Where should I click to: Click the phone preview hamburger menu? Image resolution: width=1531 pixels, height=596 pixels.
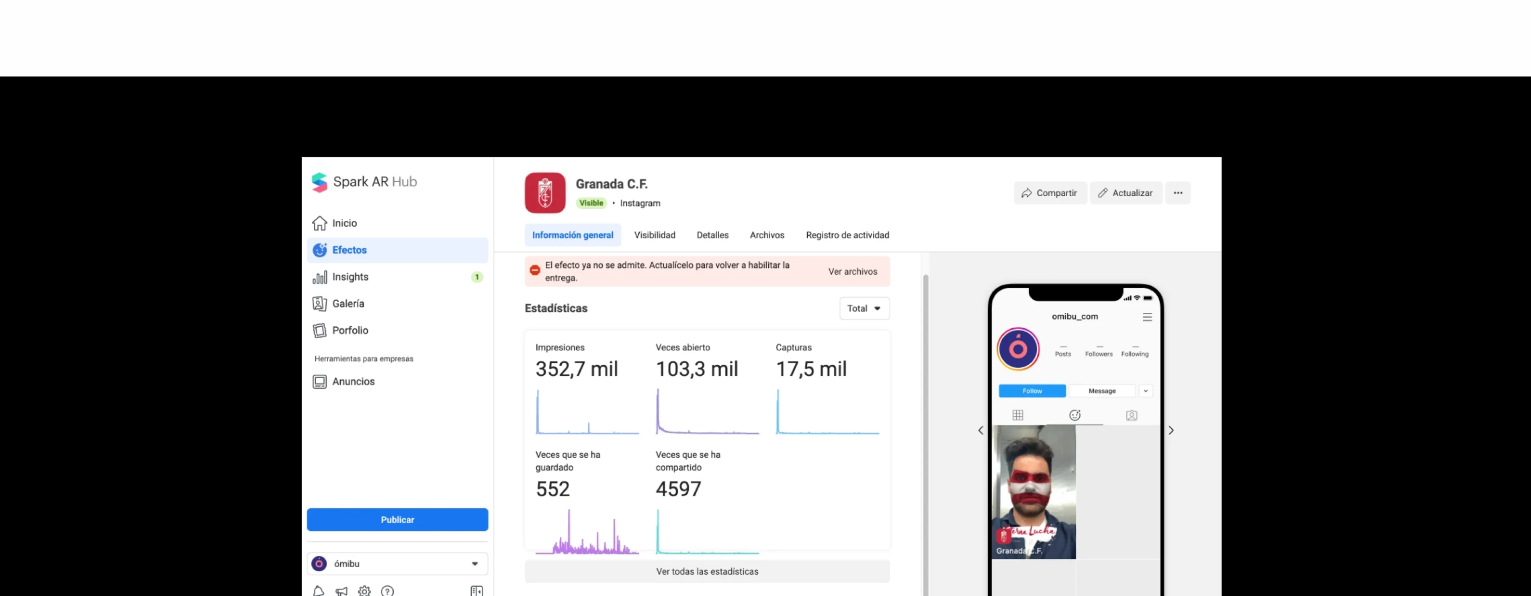(x=1148, y=317)
